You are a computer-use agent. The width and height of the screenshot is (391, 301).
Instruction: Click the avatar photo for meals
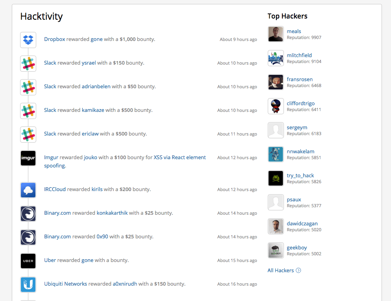(276, 34)
